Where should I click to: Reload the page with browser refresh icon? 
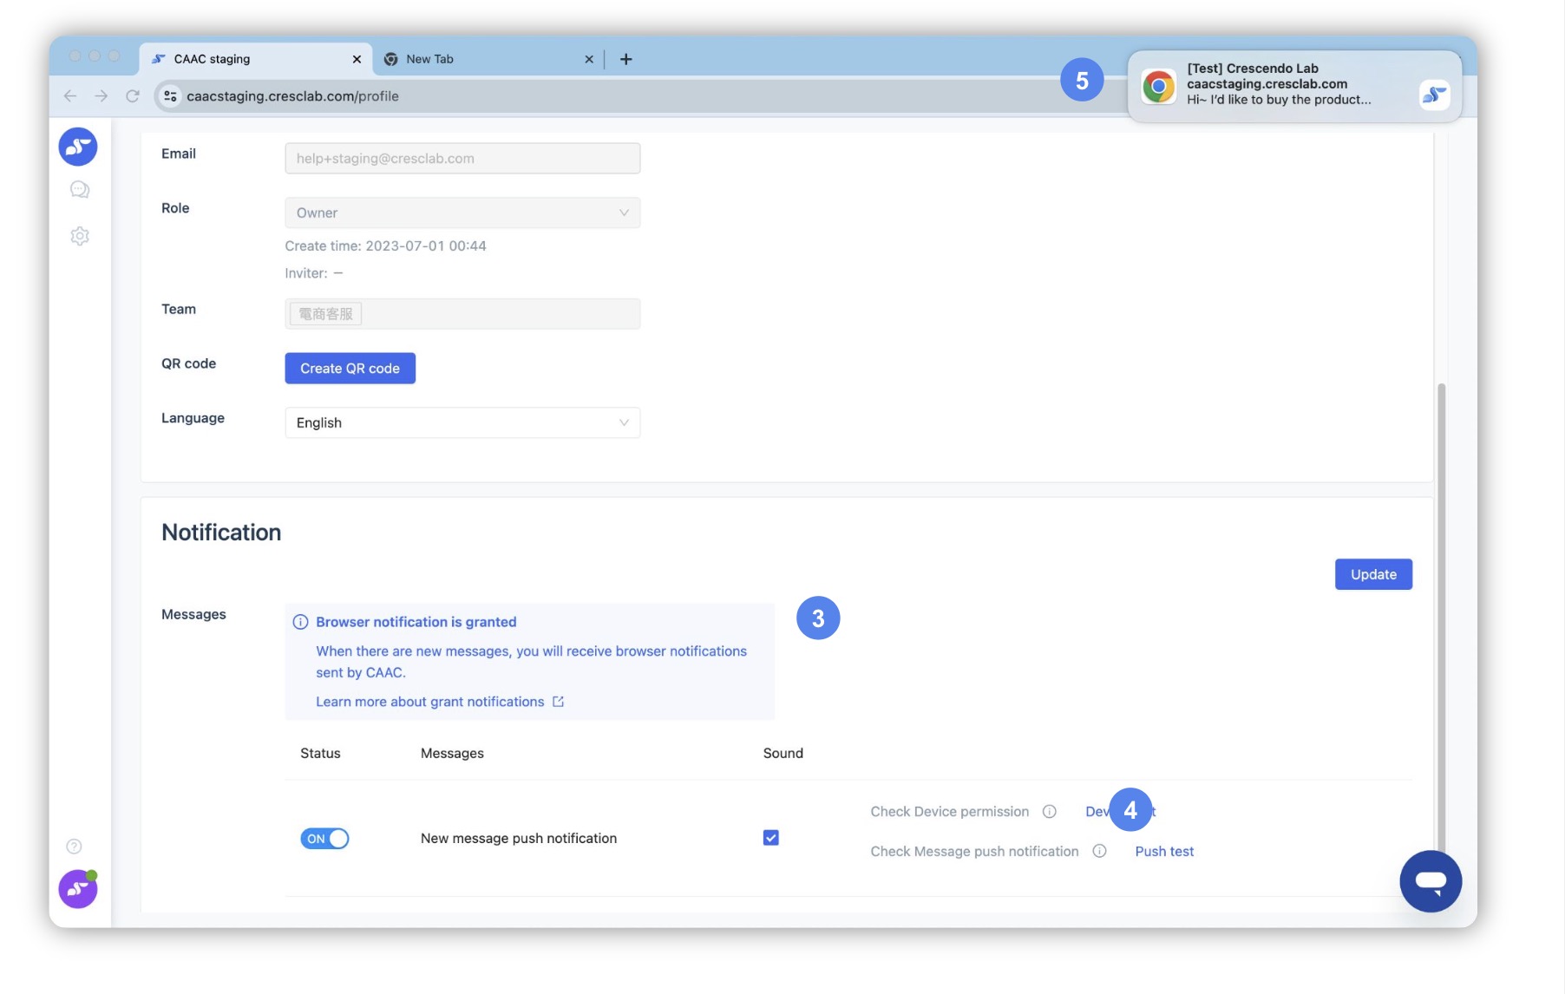pyautogui.click(x=133, y=96)
